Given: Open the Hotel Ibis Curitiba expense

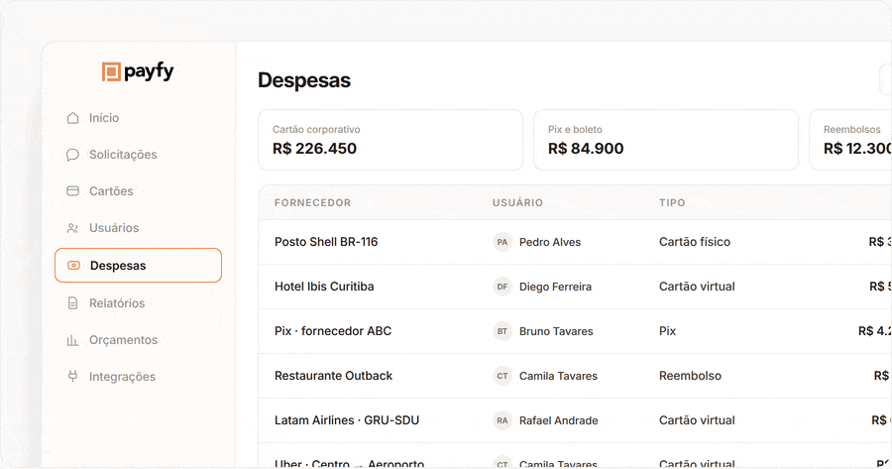Looking at the screenshot, I should tap(324, 287).
